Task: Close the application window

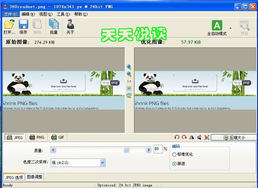Action: [x=253, y=7]
